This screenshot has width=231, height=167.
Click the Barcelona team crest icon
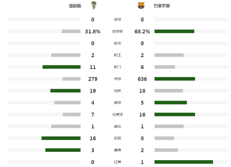(141, 6)
